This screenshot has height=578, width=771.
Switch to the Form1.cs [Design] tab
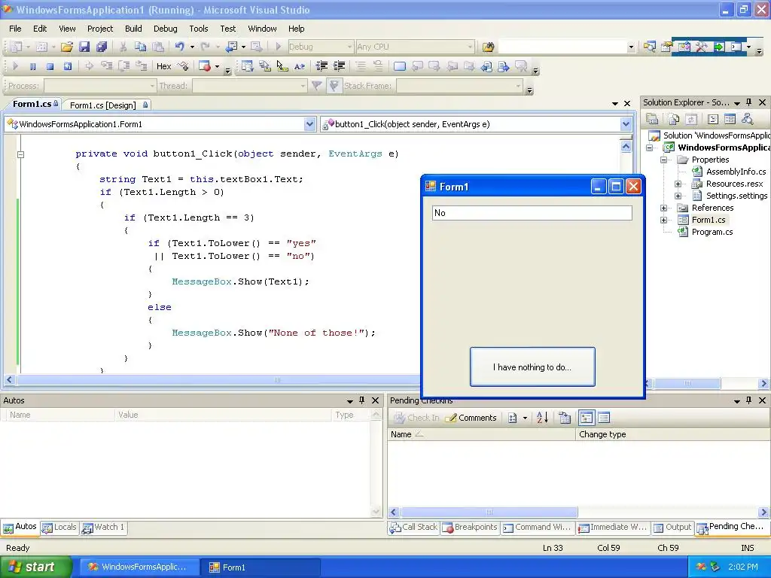(108, 105)
